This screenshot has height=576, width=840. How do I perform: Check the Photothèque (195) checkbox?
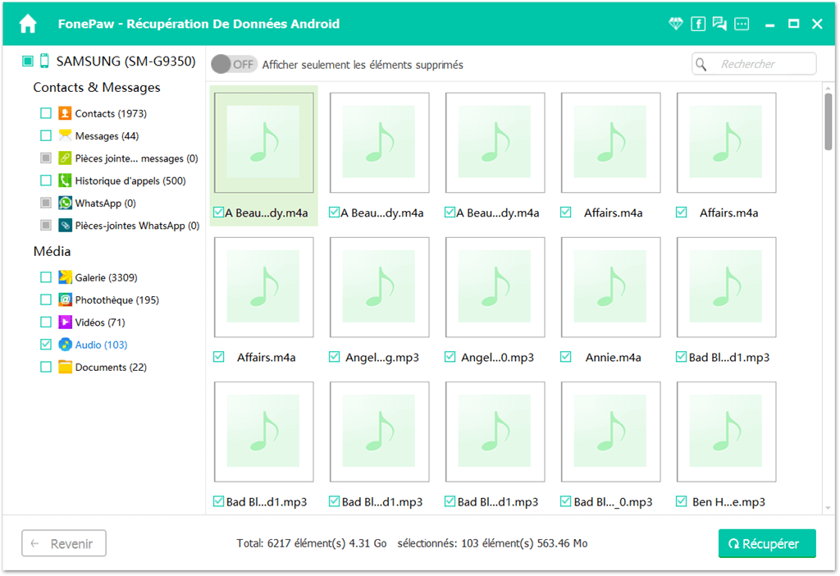(46, 299)
